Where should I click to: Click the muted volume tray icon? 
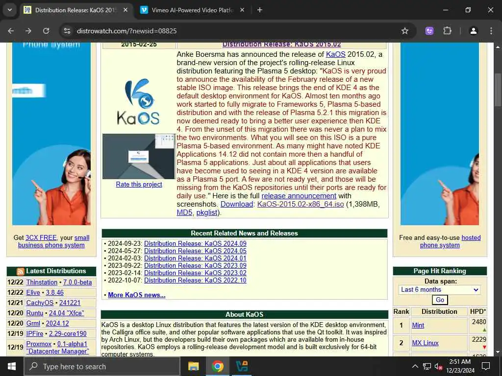pyautogui.click(x=438, y=366)
